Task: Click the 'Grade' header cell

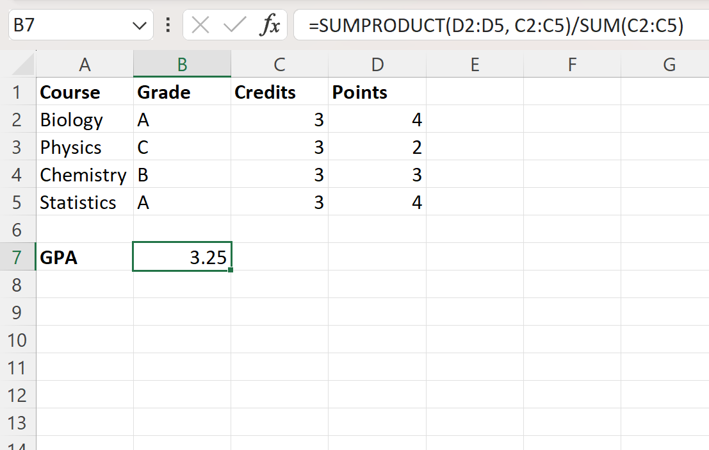Action: tap(183, 92)
